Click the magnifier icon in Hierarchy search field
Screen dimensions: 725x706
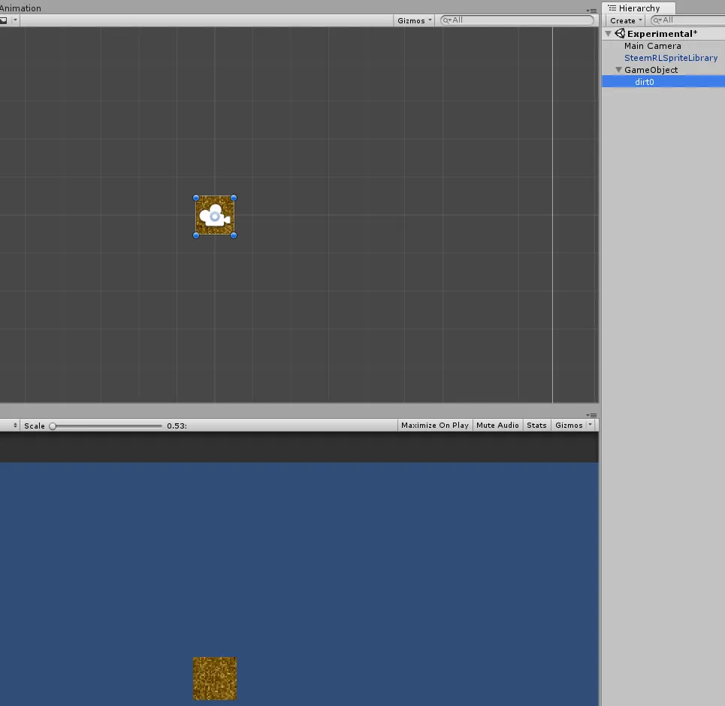coord(657,20)
